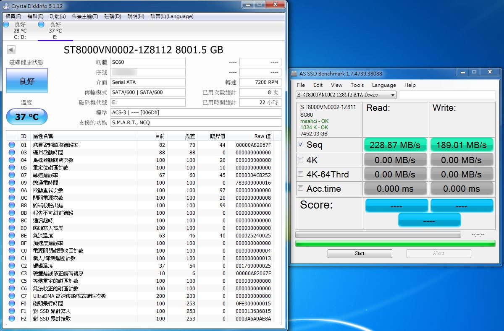Click status orb for attribute 09 row
The width and height of the screenshot is (504, 331).
pos(12,183)
